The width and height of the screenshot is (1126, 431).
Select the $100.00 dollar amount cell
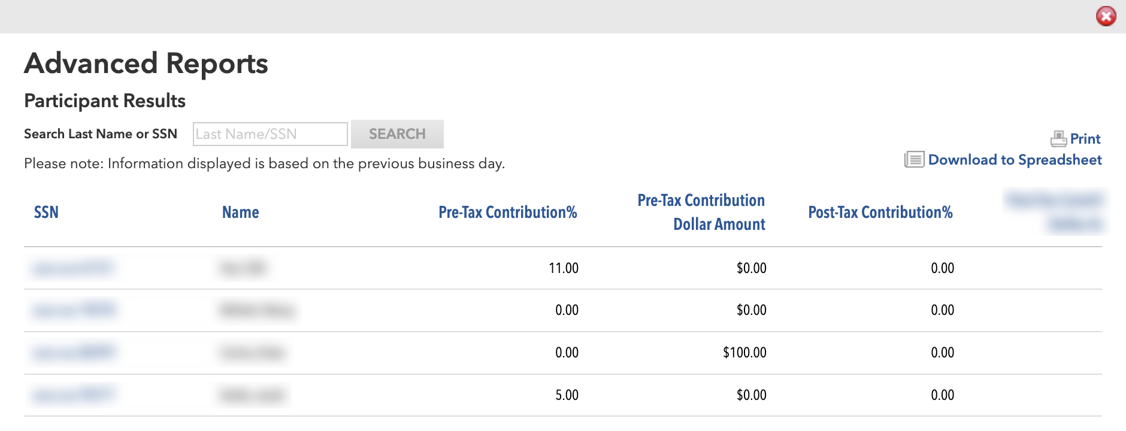pos(744,353)
